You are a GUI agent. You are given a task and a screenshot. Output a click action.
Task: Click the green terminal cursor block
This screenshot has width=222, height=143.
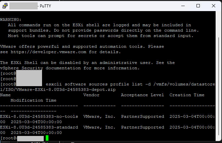point(47,138)
